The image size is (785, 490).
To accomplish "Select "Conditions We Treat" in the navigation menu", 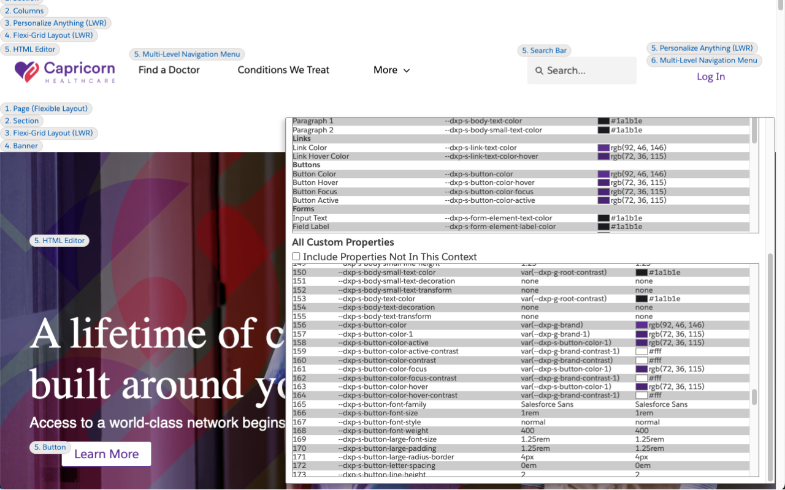I will [x=283, y=70].
